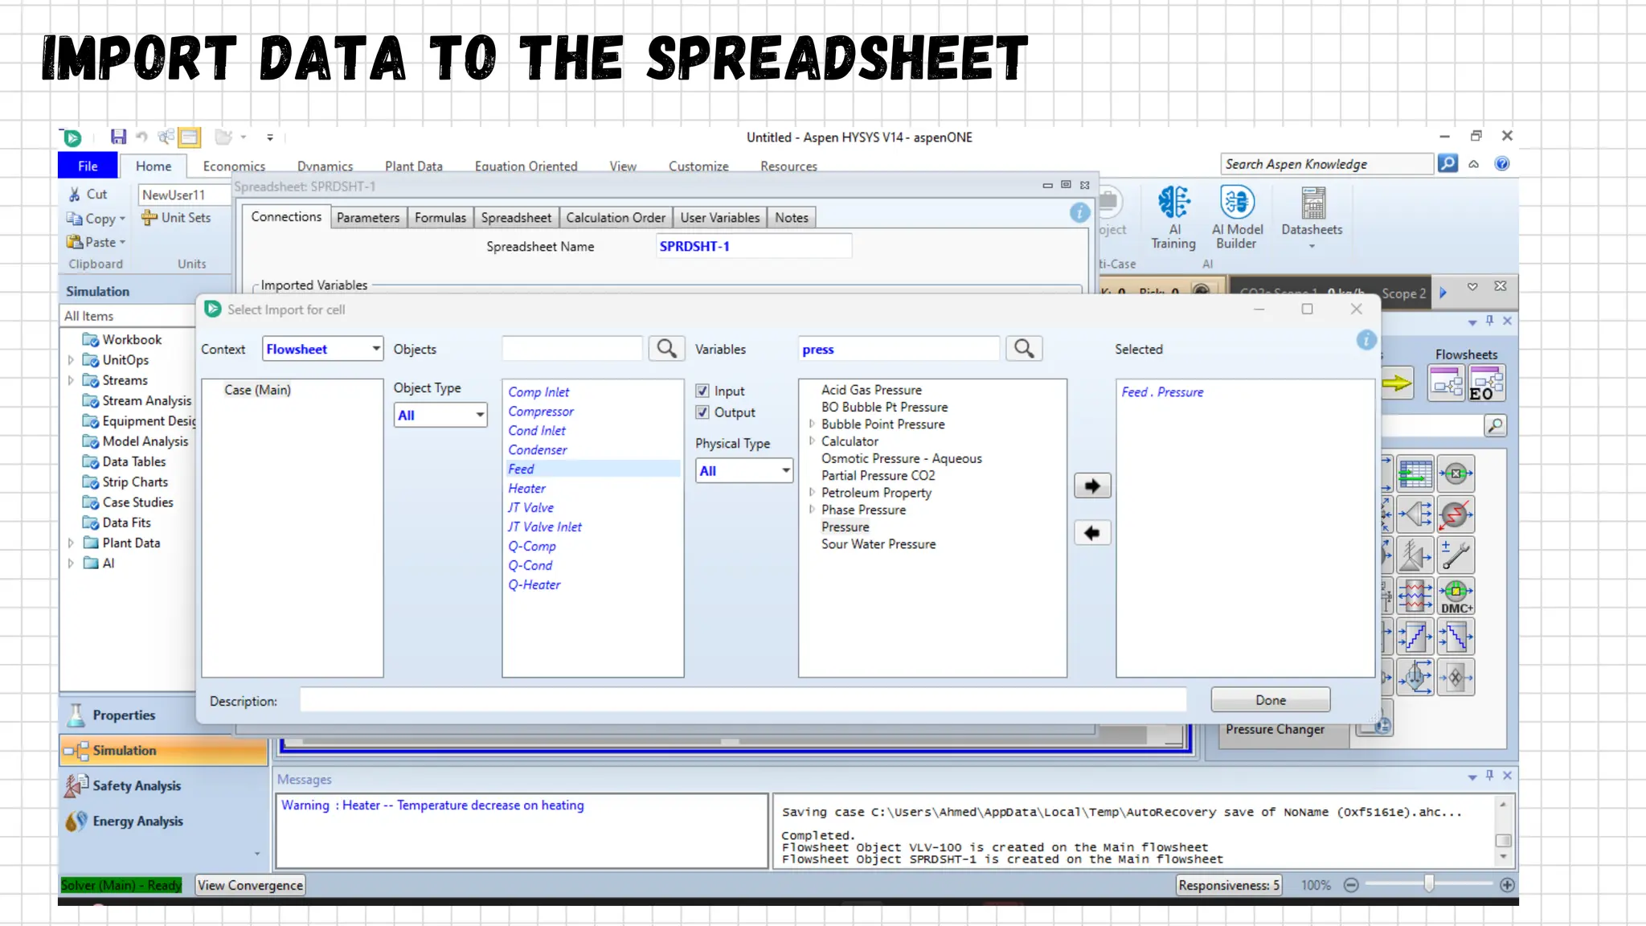Click View Convergence button
Screen dimensions: 1646x926
click(x=251, y=885)
